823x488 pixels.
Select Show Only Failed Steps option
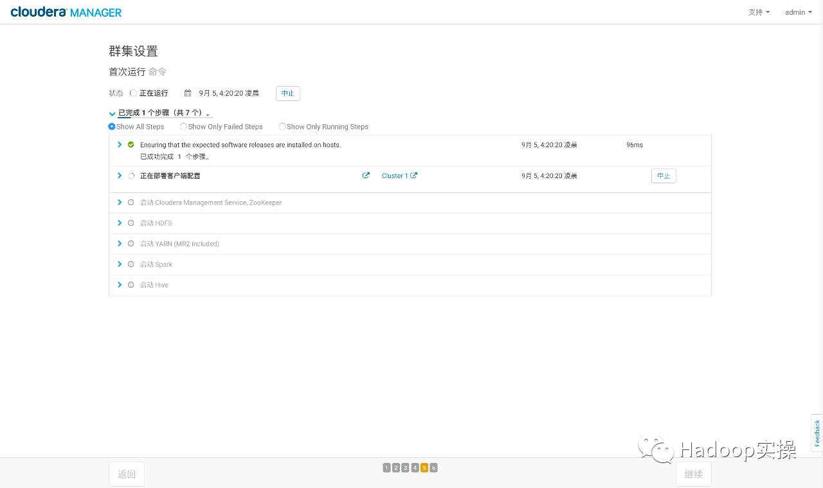coord(183,127)
